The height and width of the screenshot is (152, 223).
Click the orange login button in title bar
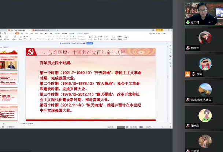(x=159, y=30)
